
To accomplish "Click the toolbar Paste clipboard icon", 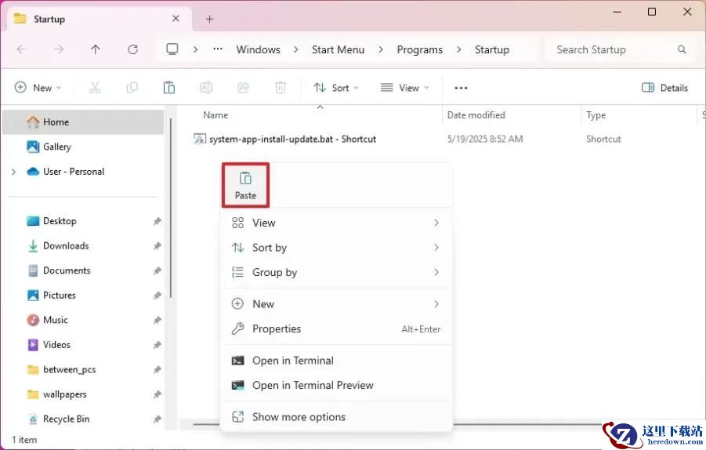I will pyautogui.click(x=169, y=87).
